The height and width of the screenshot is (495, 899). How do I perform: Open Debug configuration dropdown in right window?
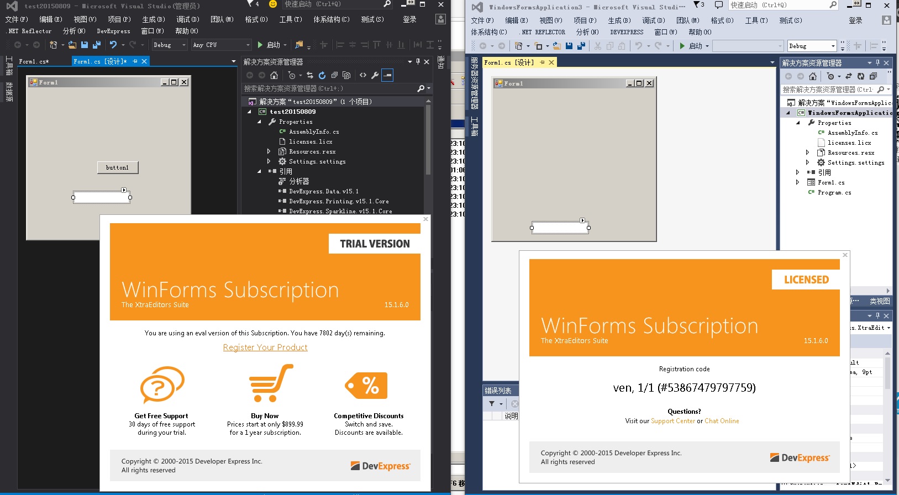click(x=812, y=46)
